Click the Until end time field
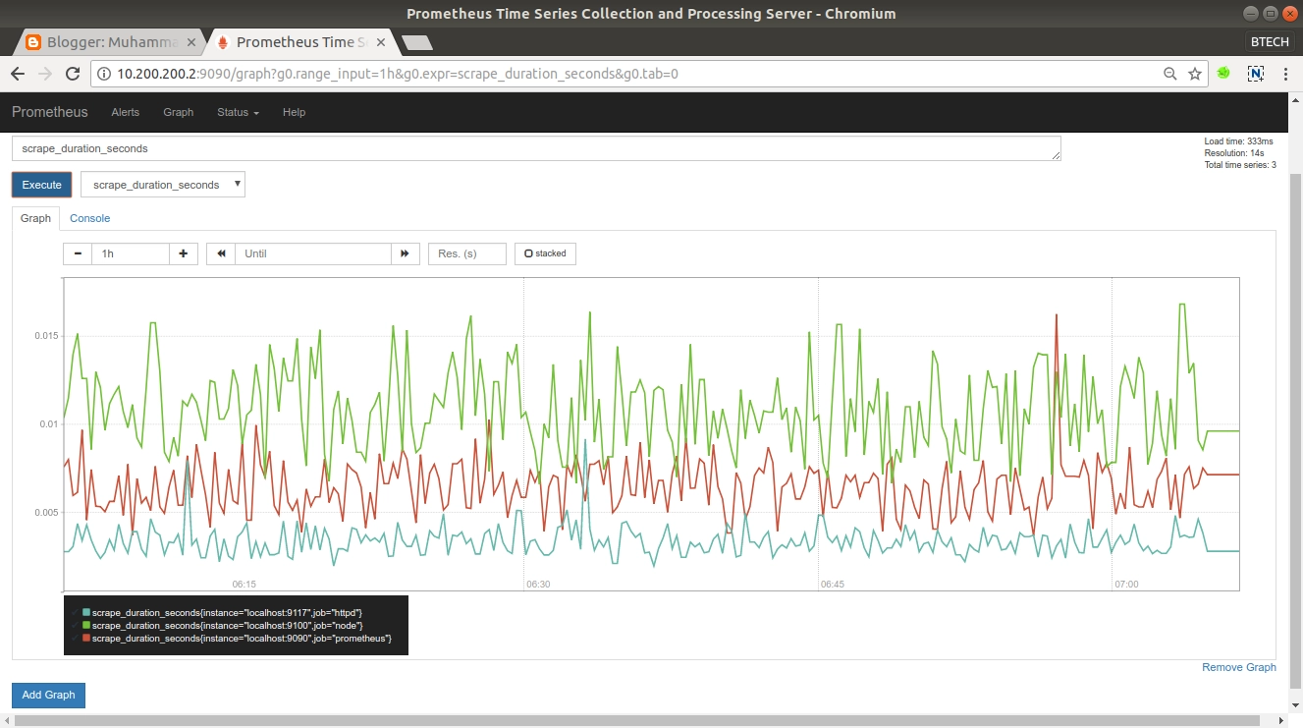1303x728 pixels. coord(312,253)
